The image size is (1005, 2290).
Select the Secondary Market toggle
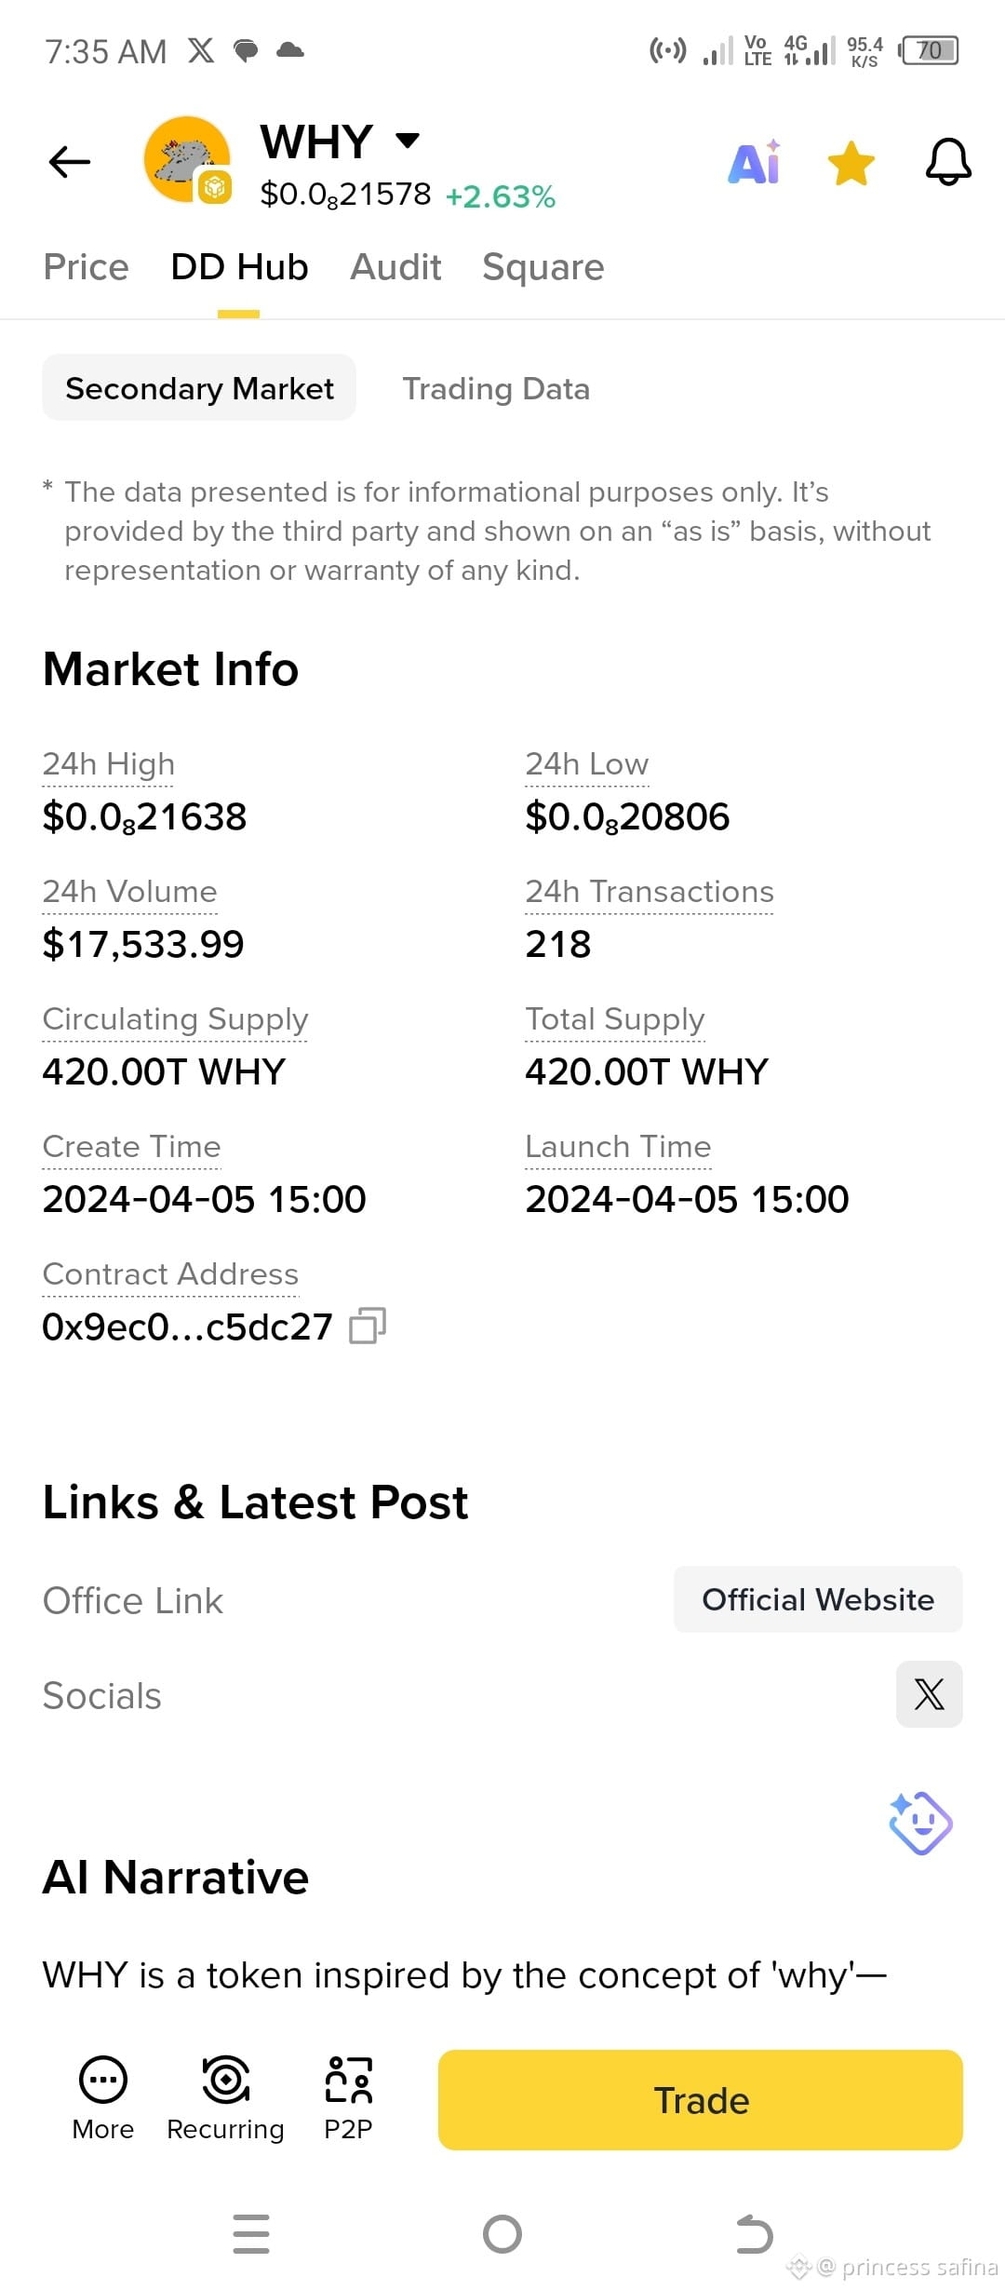point(199,387)
